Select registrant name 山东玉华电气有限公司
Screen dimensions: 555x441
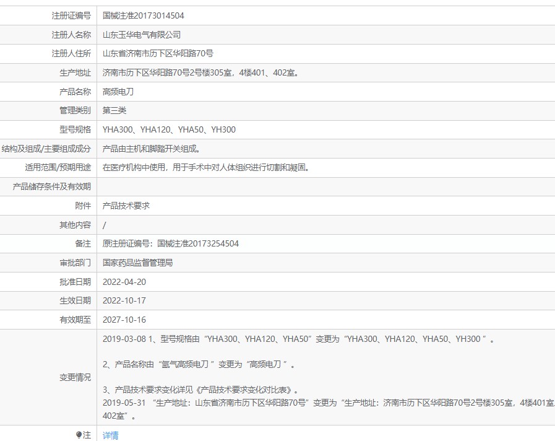[142, 35]
